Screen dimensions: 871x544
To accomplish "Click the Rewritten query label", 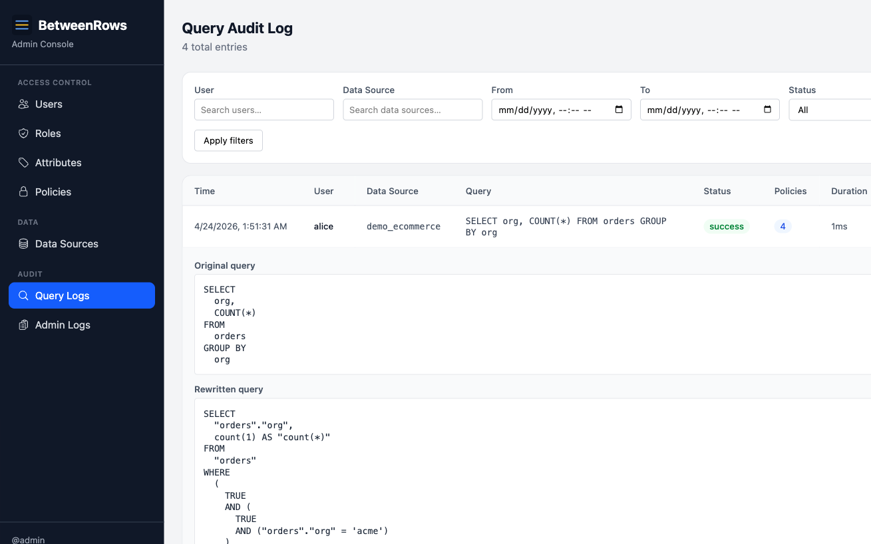I will [x=229, y=389].
